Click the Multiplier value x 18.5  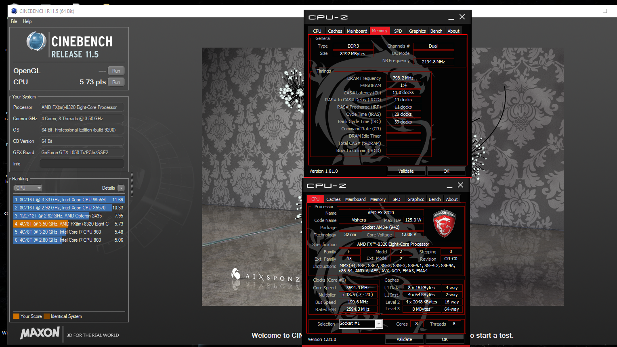358,295
